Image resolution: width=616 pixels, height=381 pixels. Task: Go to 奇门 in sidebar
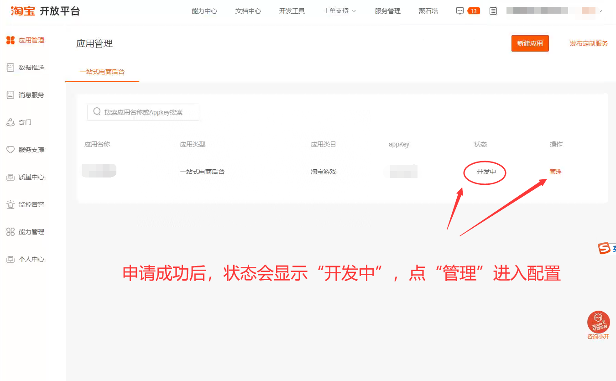click(x=25, y=122)
